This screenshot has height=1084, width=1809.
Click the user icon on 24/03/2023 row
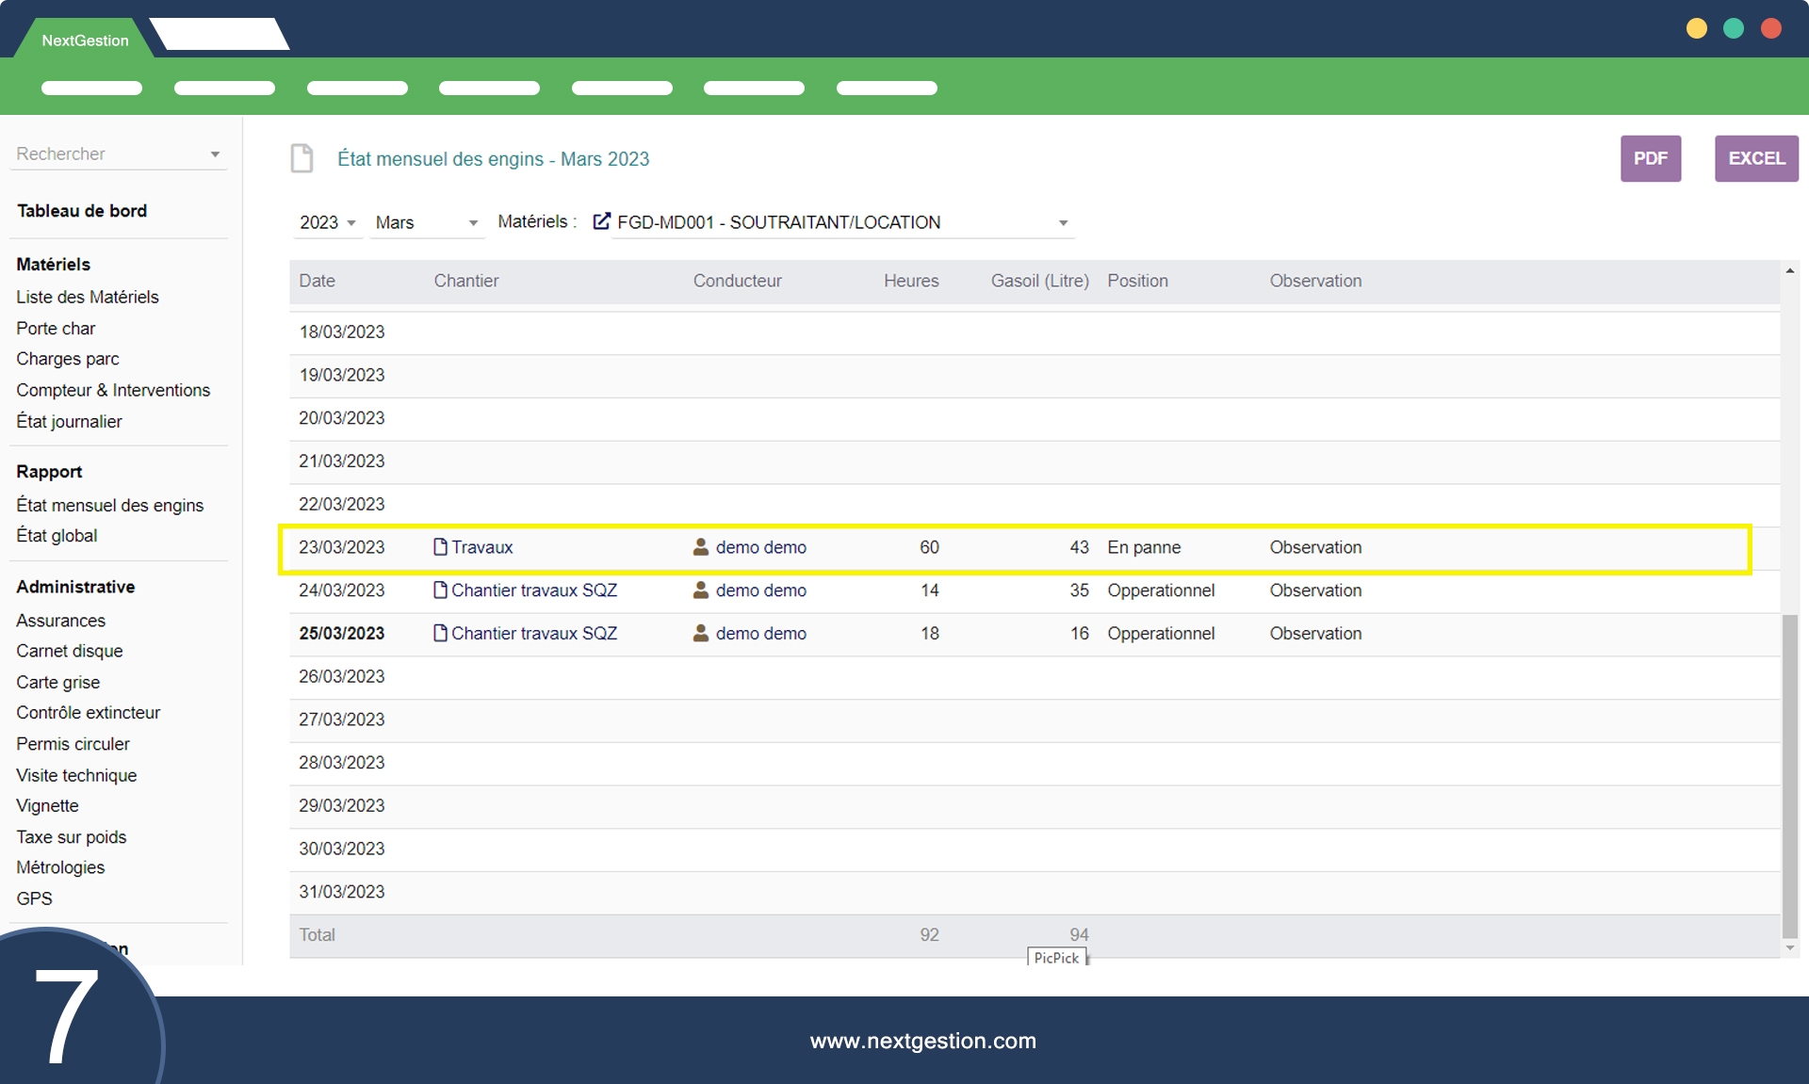(x=701, y=591)
